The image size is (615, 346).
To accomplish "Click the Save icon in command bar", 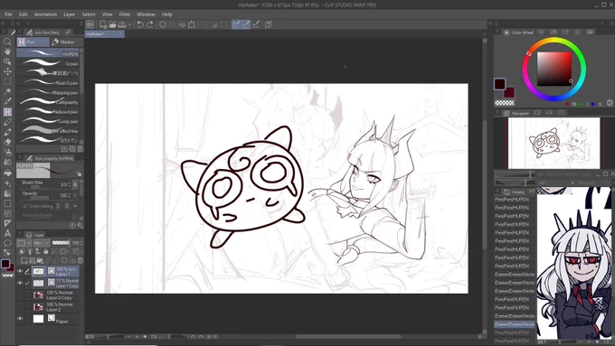I will [x=122, y=24].
